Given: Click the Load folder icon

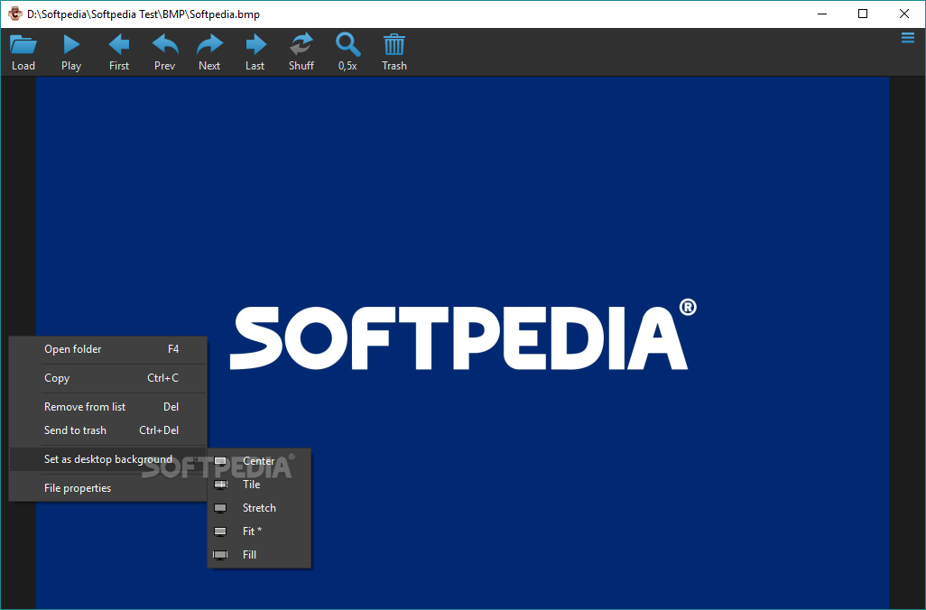Looking at the screenshot, I should (x=23, y=52).
